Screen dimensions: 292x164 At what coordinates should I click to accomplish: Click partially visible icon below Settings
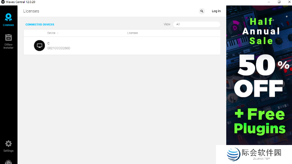8,162
